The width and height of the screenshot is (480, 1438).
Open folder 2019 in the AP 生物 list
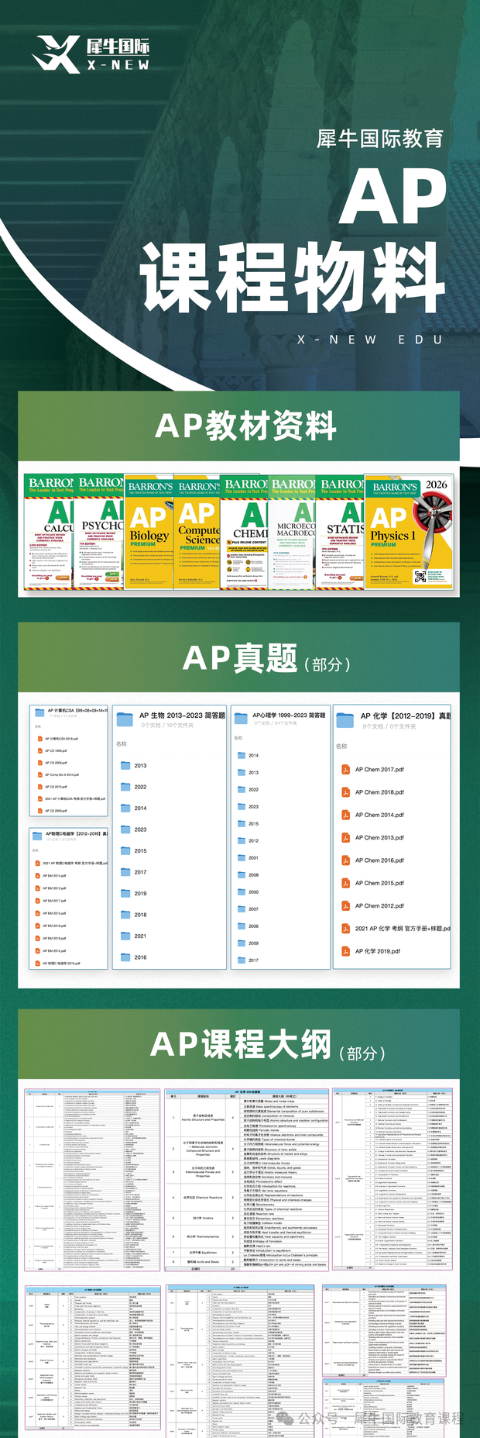coord(134,893)
